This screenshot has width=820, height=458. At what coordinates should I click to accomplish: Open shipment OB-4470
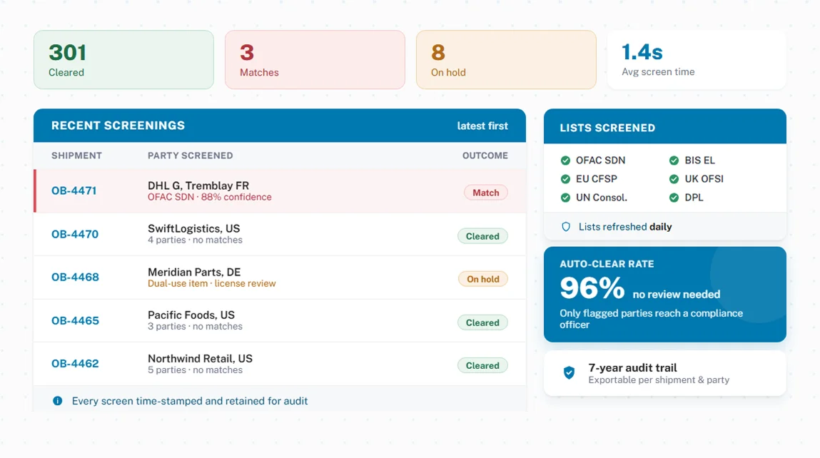pyautogui.click(x=75, y=234)
